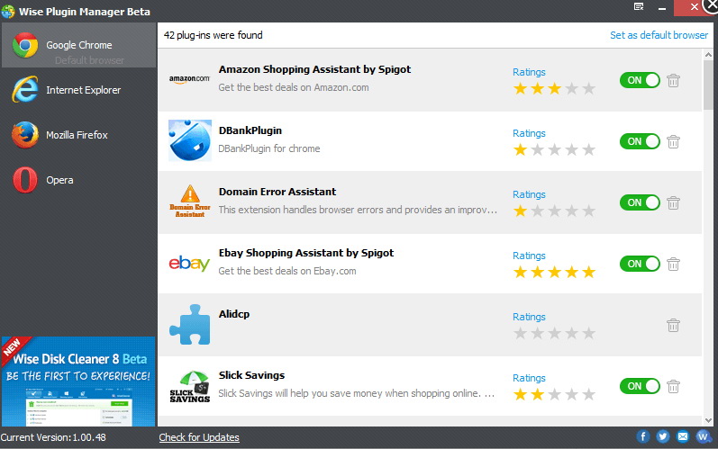This screenshot has height=449, width=718.
Task: Click the Twitter icon in status bar
Action: coord(663,436)
